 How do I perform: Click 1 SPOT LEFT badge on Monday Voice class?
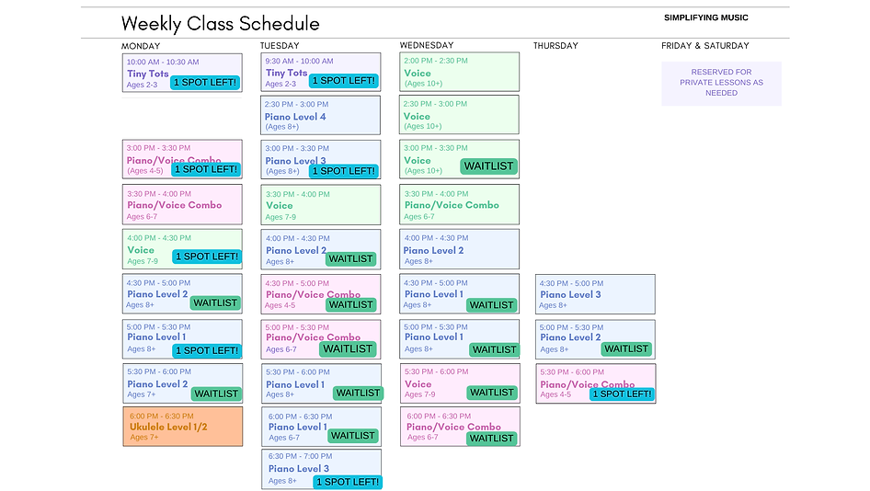207,257
